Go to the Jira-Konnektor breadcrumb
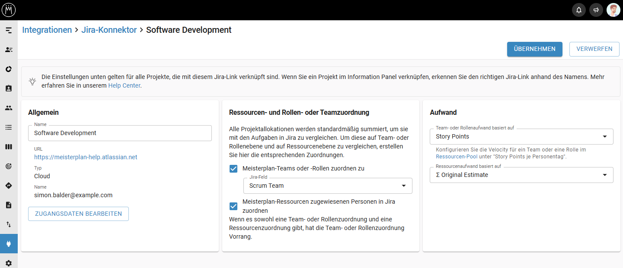623x268 pixels. click(x=109, y=30)
